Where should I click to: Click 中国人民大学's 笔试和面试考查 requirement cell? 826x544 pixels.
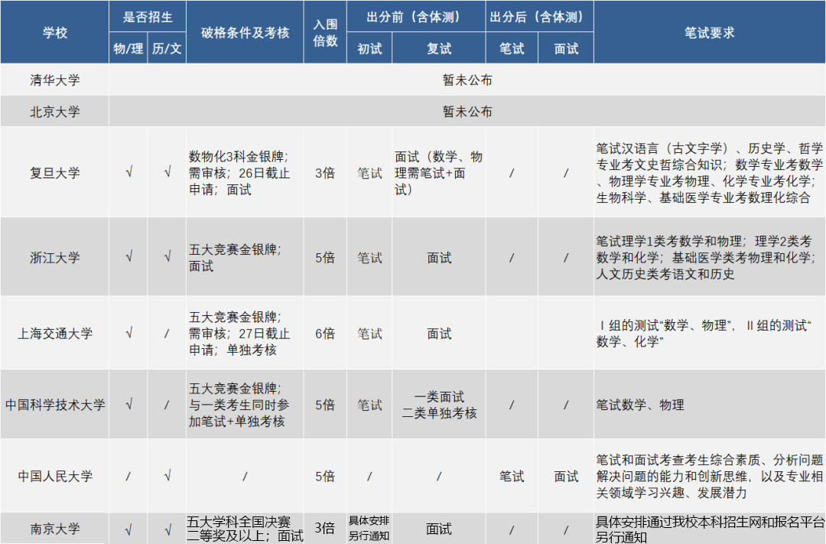pos(710,476)
